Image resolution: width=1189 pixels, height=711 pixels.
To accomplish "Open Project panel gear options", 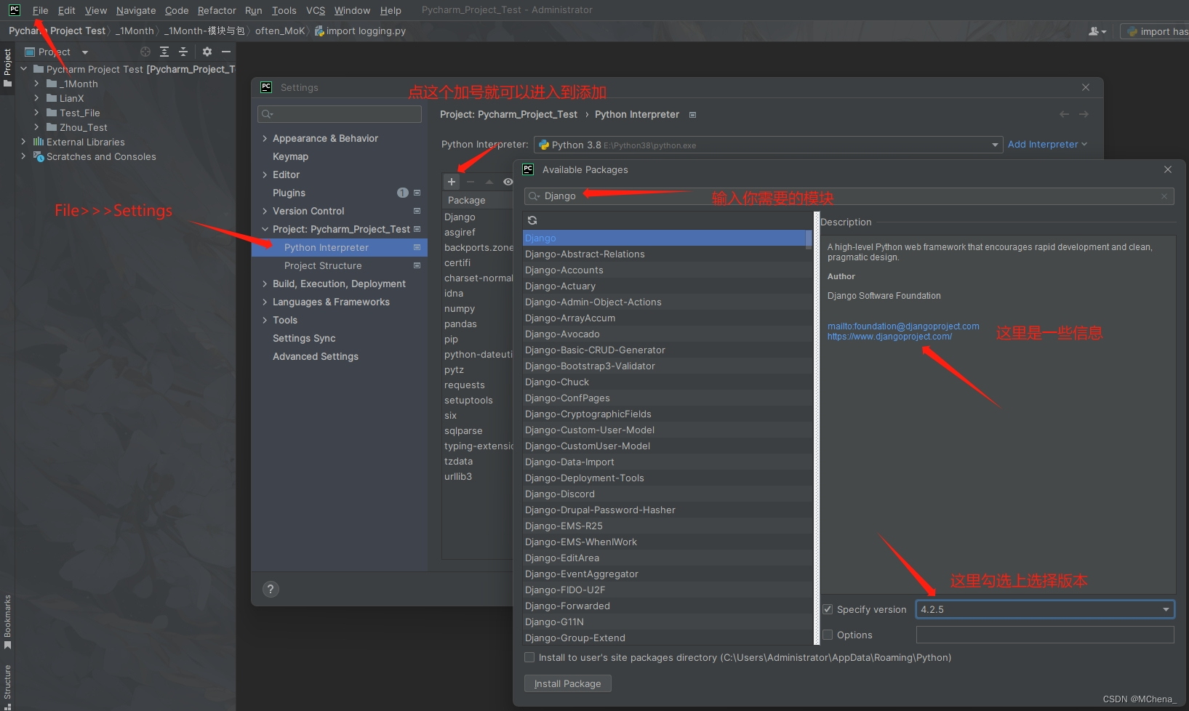I will point(207,52).
